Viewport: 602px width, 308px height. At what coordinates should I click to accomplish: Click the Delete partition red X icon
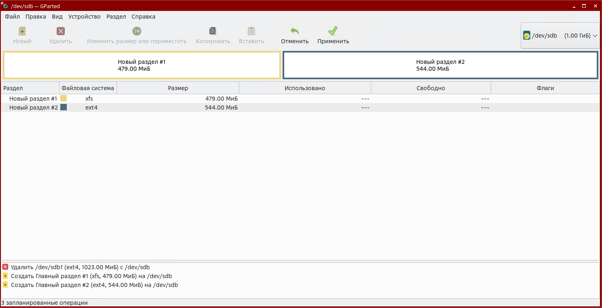61,31
